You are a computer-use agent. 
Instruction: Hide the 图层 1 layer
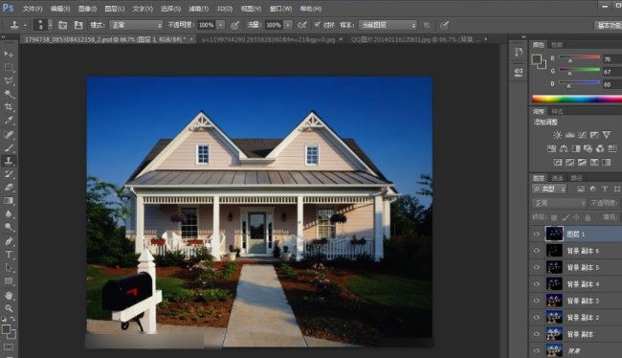[536, 235]
